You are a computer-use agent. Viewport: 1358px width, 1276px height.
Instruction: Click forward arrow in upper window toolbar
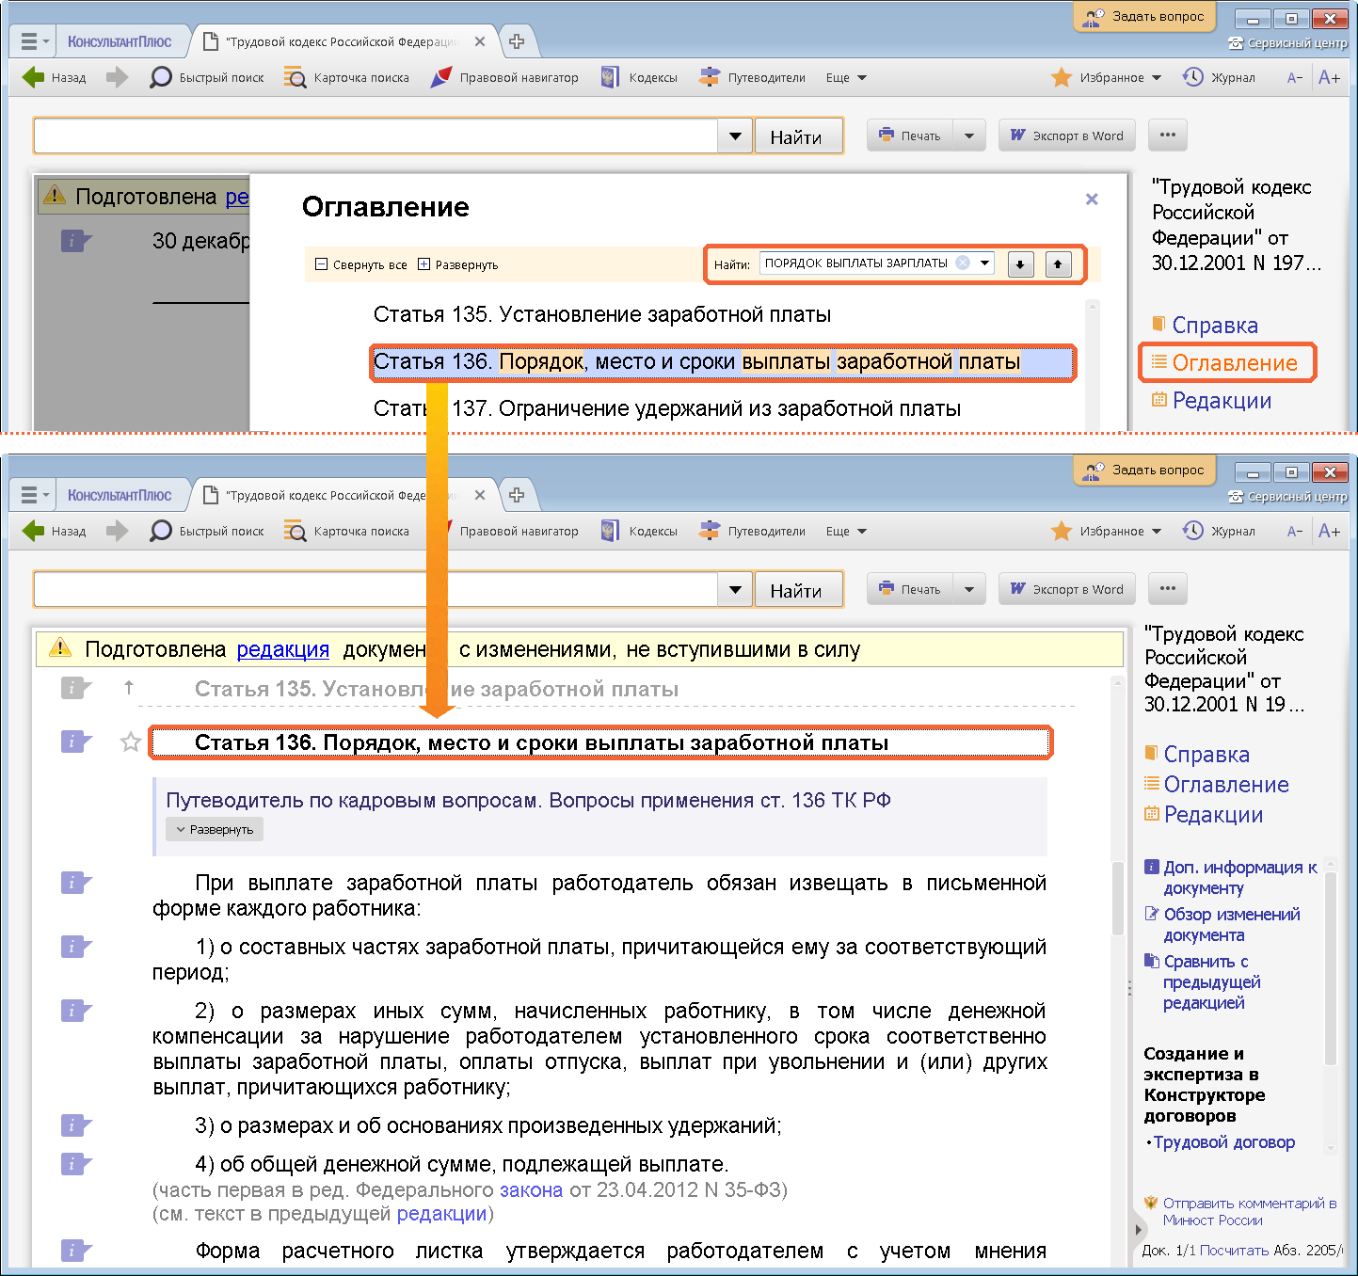coord(117,77)
